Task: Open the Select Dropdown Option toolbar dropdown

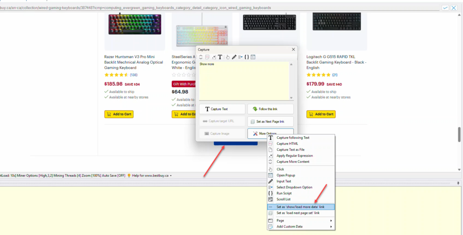Action: tap(241, 57)
